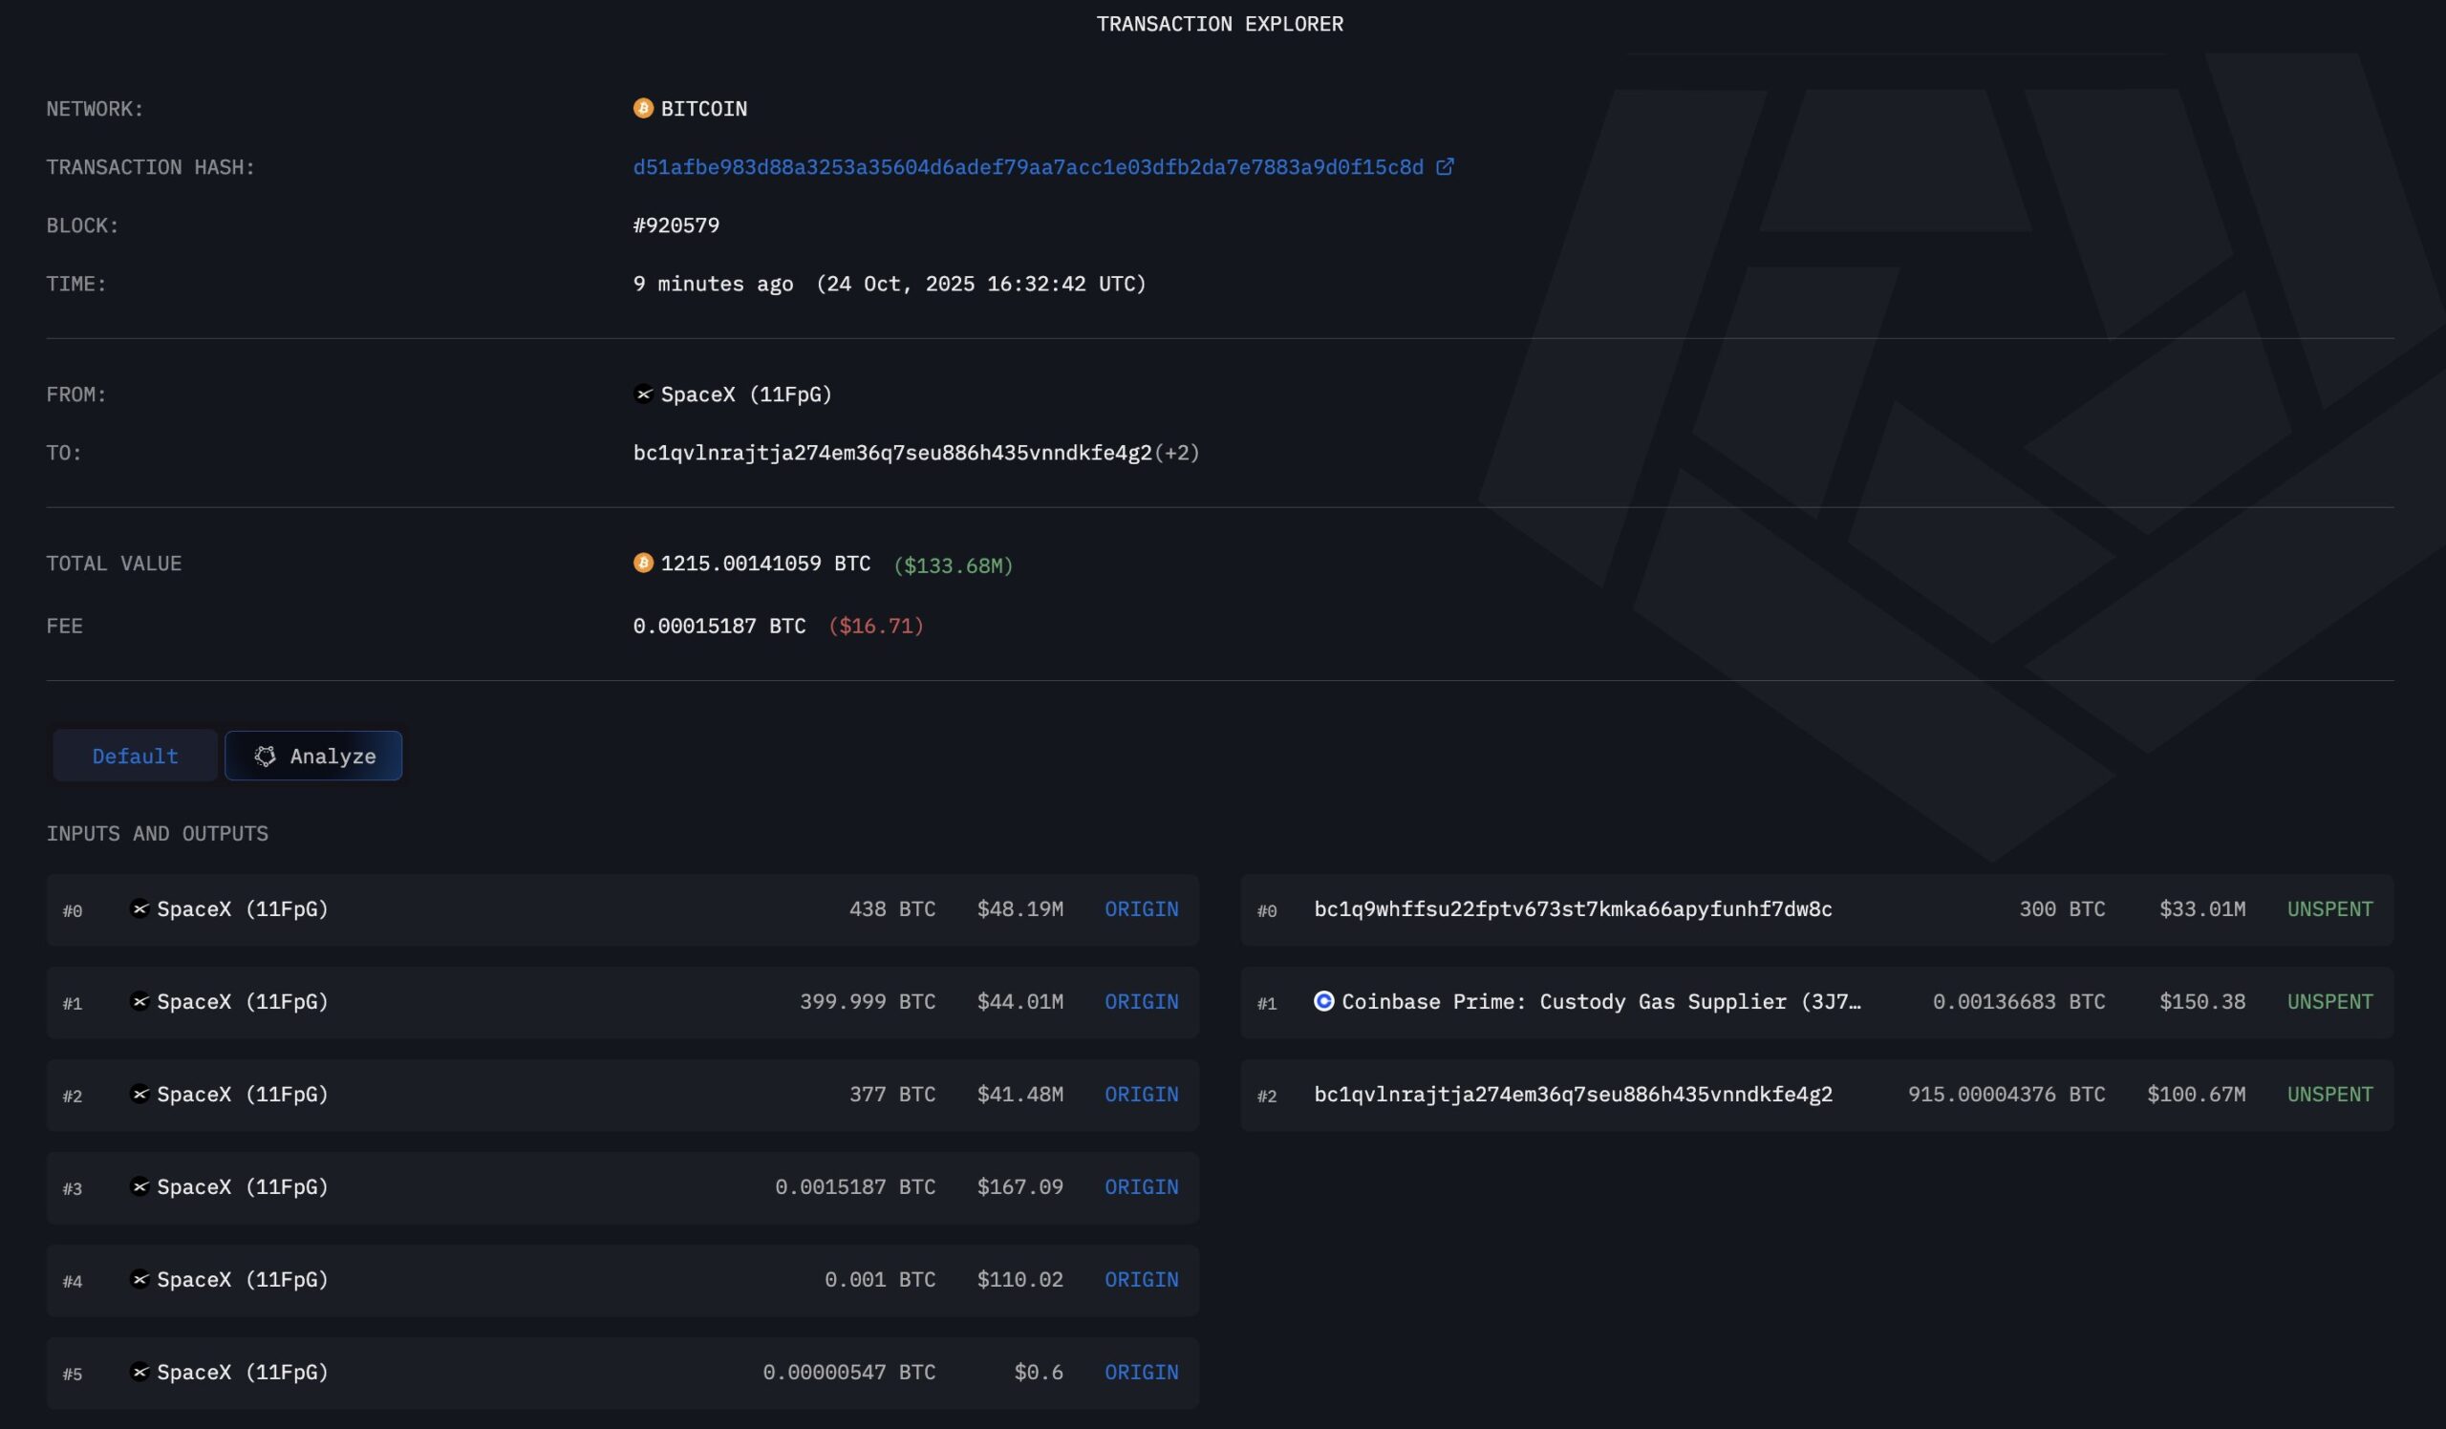Screen dimensions: 2446x1429
Task: Click the Bitcoin network icon
Action: pos(643,108)
